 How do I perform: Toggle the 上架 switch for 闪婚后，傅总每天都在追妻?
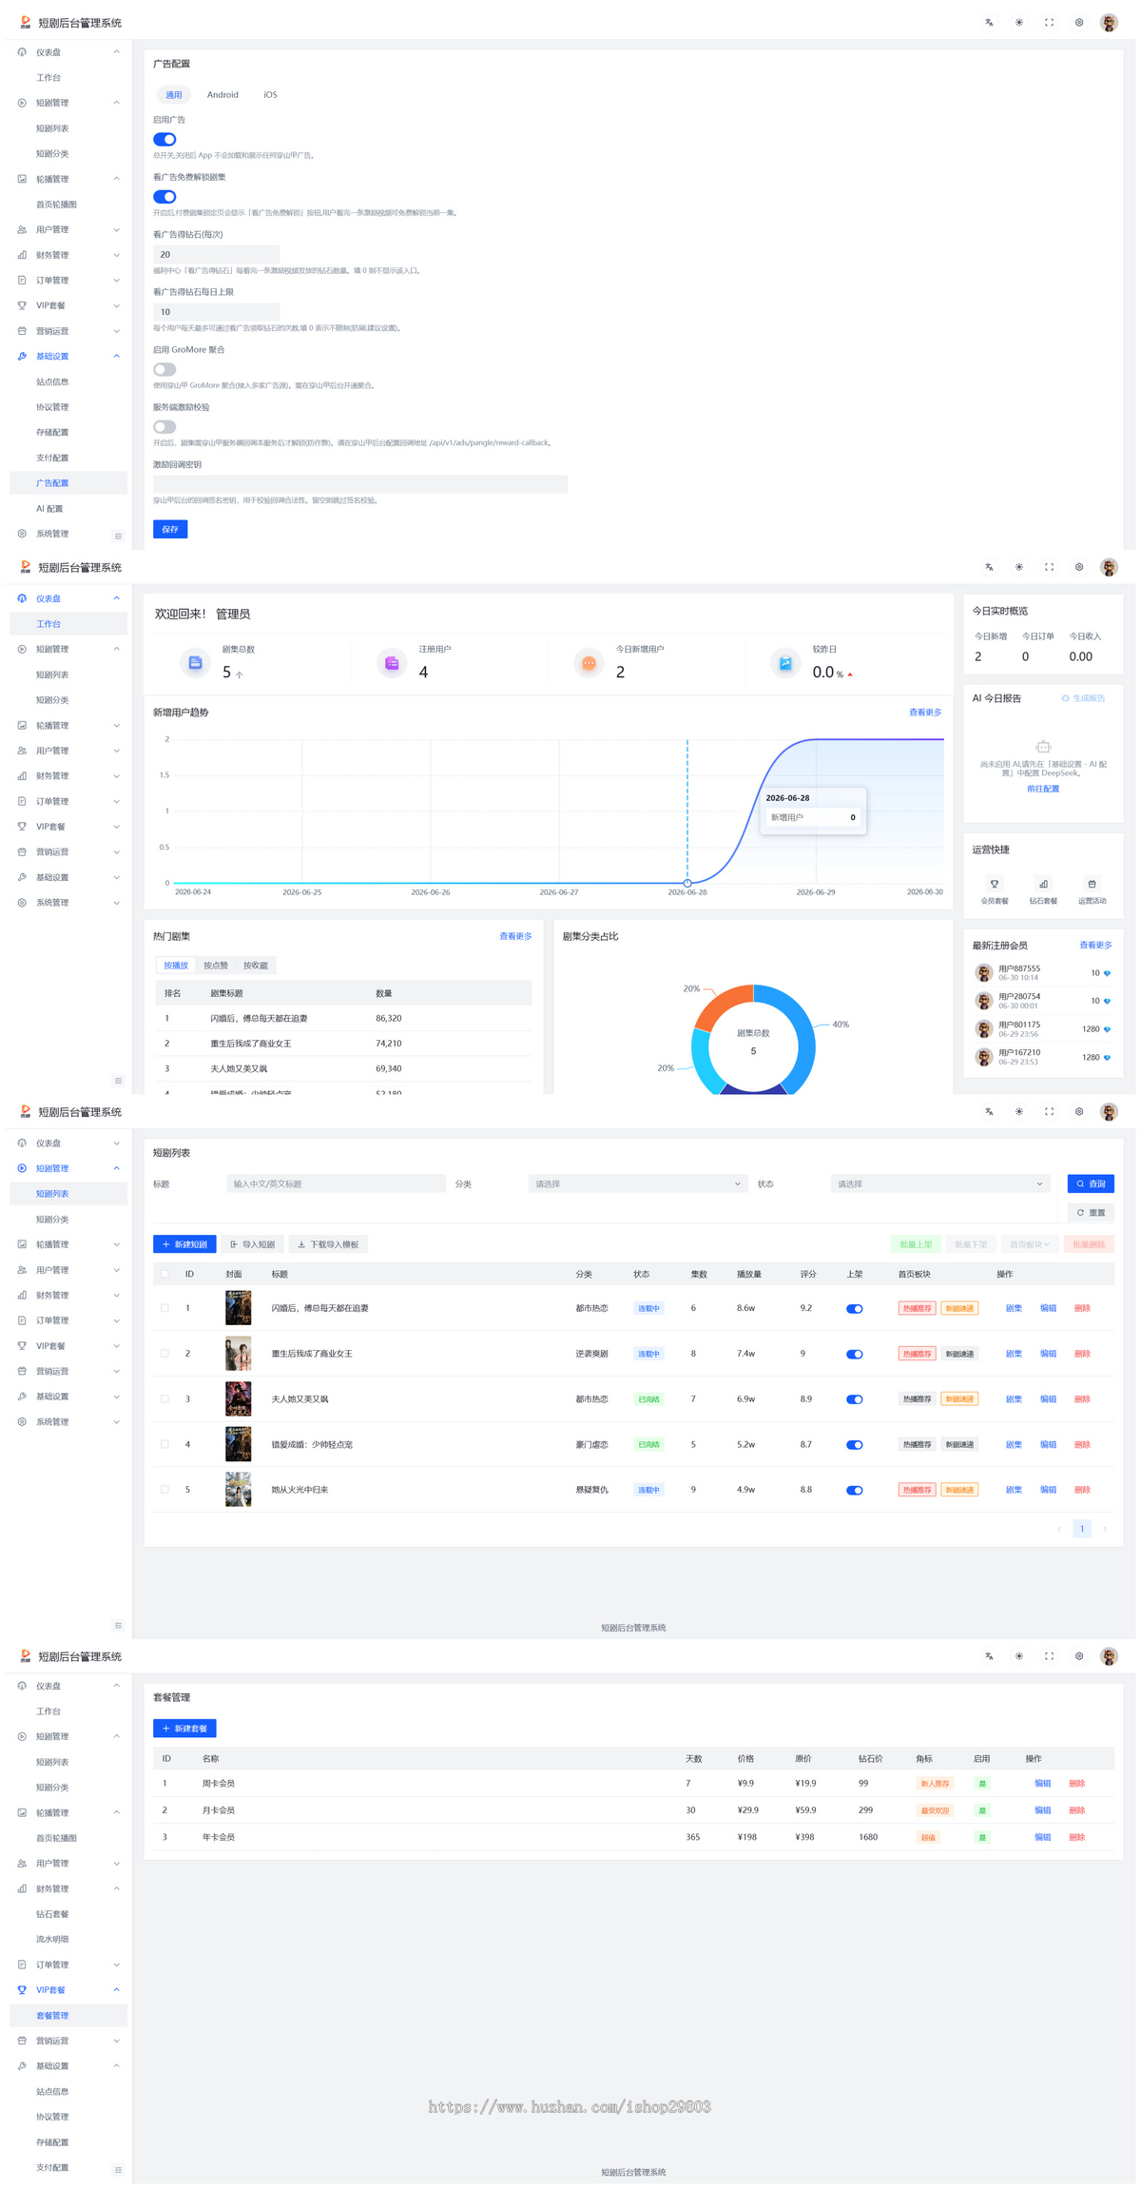pyautogui.click(x=855, y=1308)
